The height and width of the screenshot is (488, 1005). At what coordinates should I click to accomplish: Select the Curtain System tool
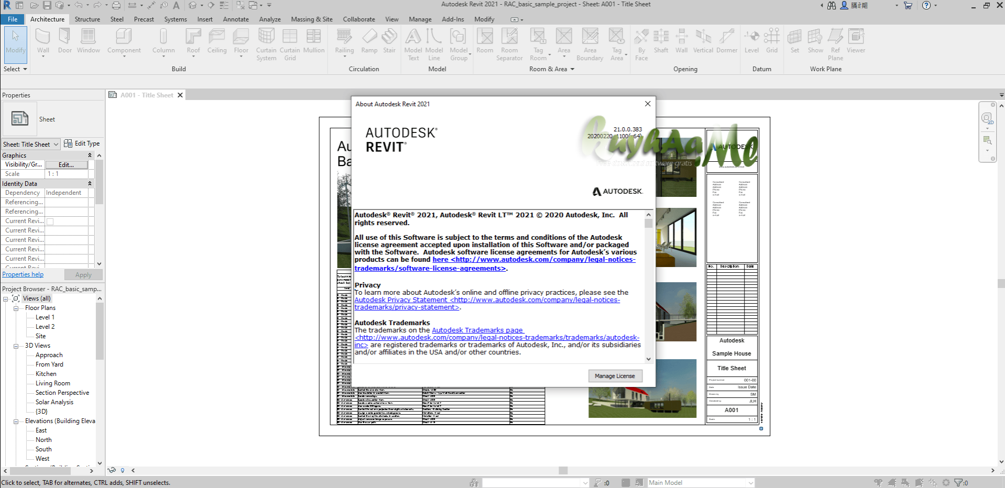tap(266, 45)
